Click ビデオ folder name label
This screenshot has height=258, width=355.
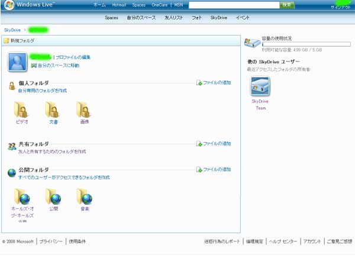pos(22,122)
